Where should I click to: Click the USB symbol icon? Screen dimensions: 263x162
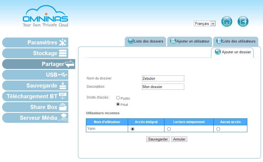[x=63, y=75]
